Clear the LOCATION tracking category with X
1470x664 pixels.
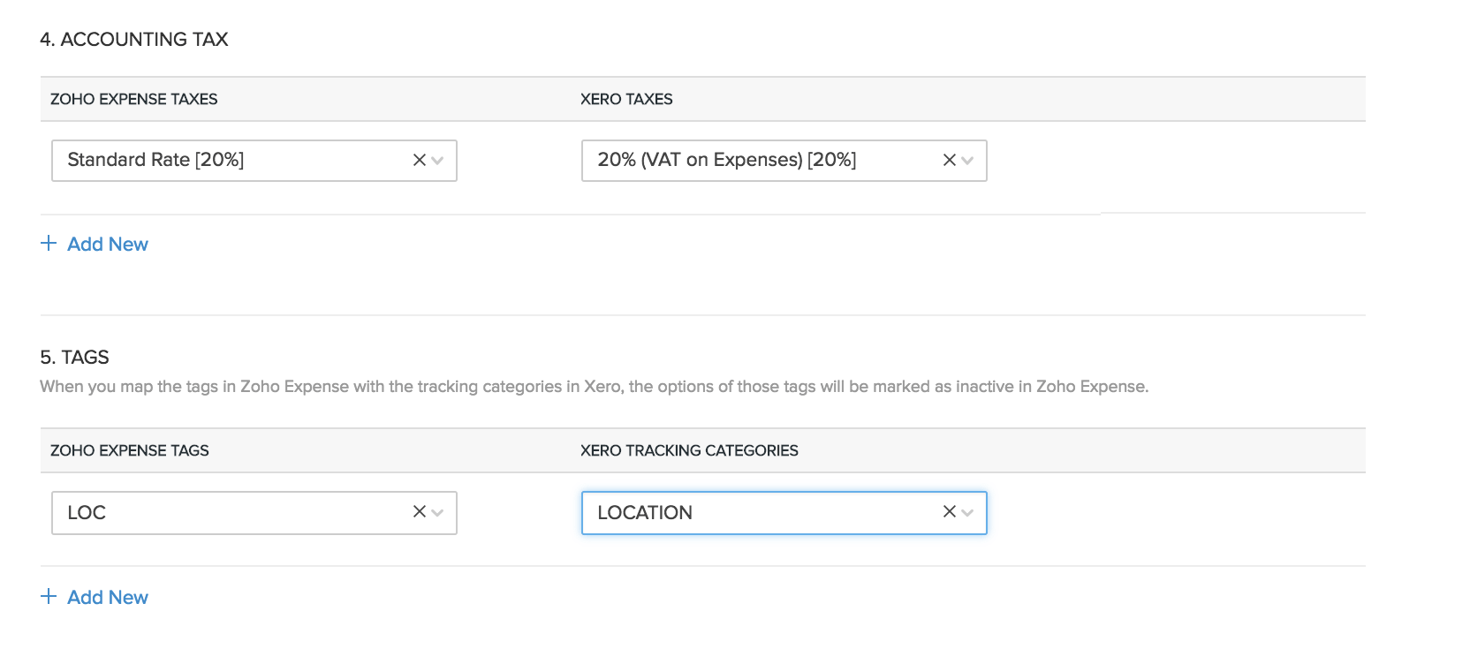(949, 511)
